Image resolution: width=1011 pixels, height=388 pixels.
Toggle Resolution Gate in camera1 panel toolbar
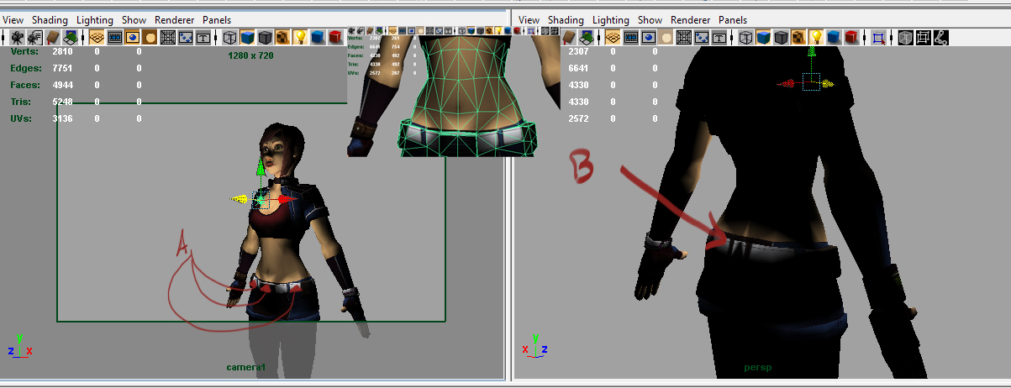(x=132, y=37)
